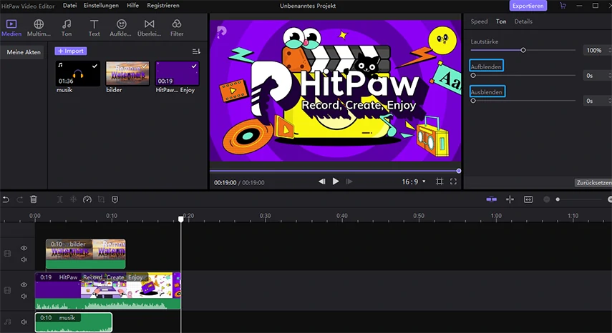
Task: Switch to the Details tab
Action: (523, 21)
